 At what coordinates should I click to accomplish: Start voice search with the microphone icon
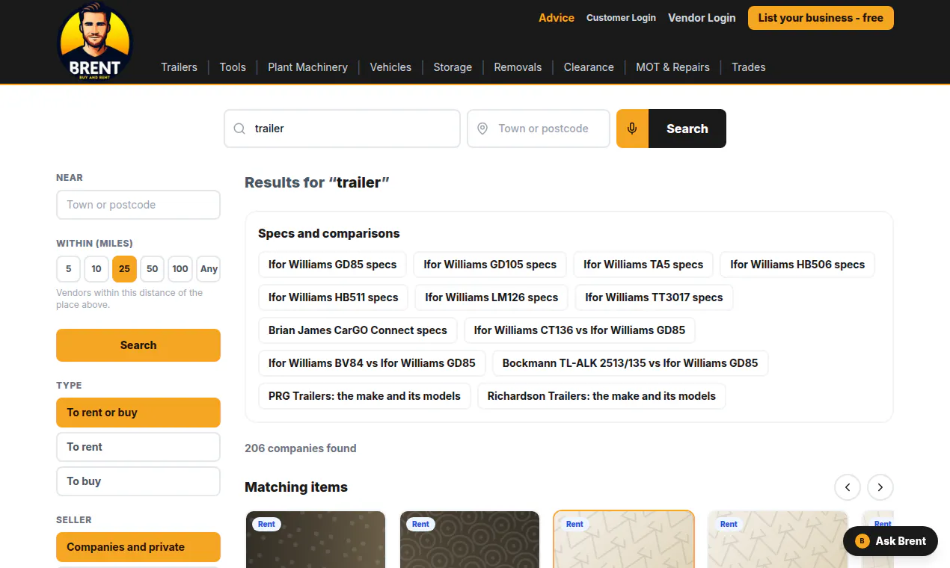(x=632, y=129)
